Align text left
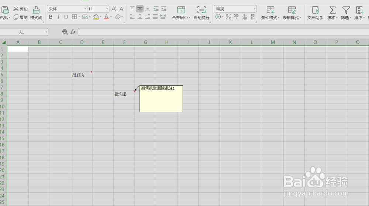The width and height of the screenshot is (369, 206). tap(132, 17)
